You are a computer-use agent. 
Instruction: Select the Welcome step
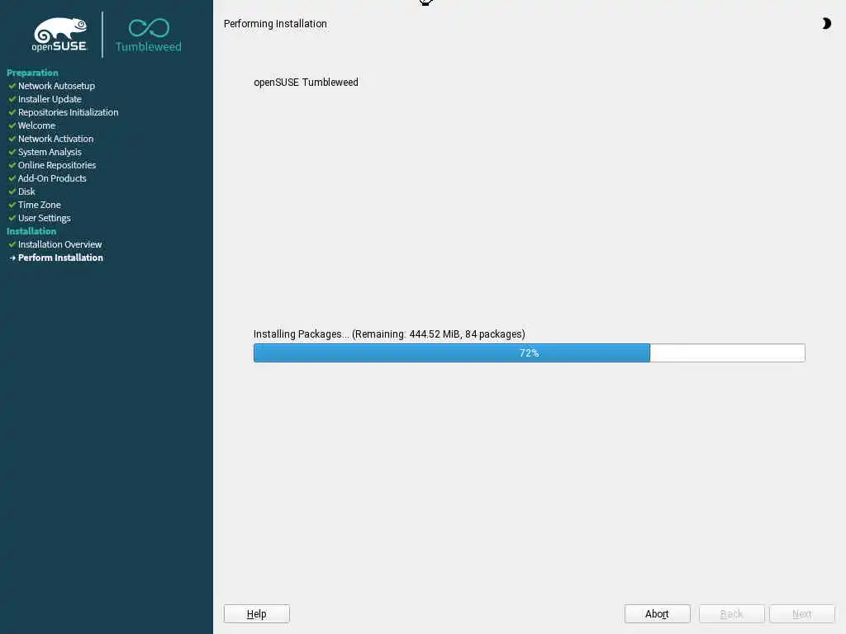coord(36,125)
